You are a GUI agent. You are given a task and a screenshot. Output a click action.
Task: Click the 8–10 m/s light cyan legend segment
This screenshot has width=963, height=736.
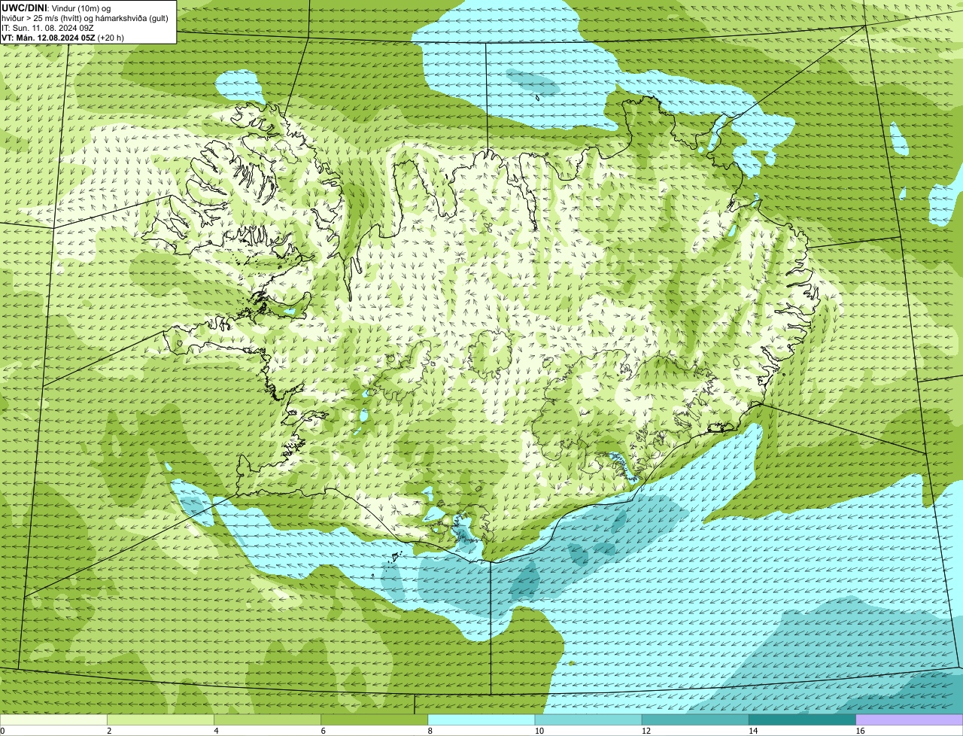tap(481, 719)
